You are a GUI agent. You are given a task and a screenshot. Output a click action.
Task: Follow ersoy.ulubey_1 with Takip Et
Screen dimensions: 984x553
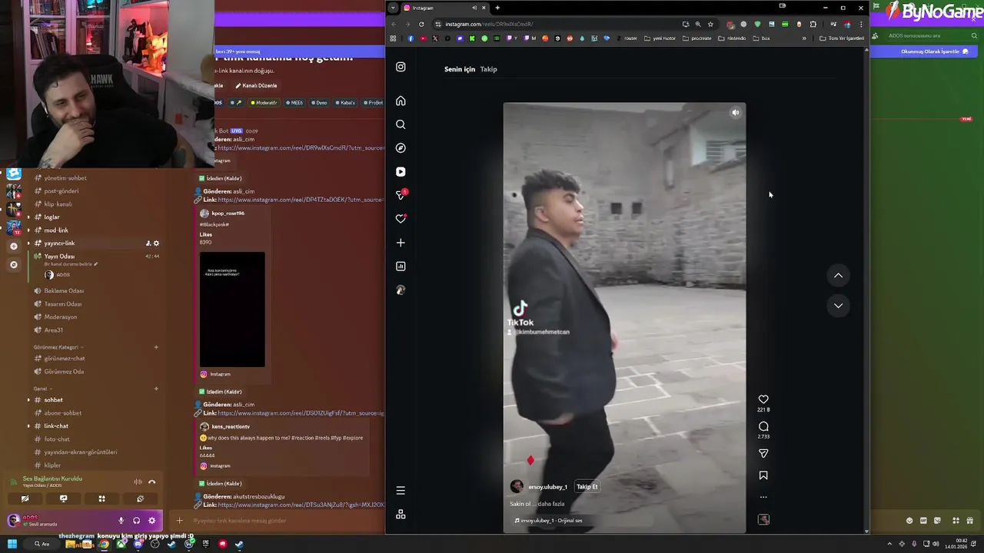pos(587,486)
